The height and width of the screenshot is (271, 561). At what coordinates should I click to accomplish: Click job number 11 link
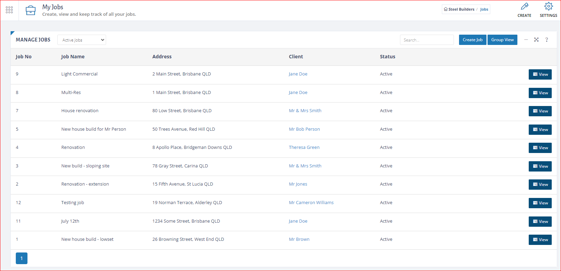(18, 221)
